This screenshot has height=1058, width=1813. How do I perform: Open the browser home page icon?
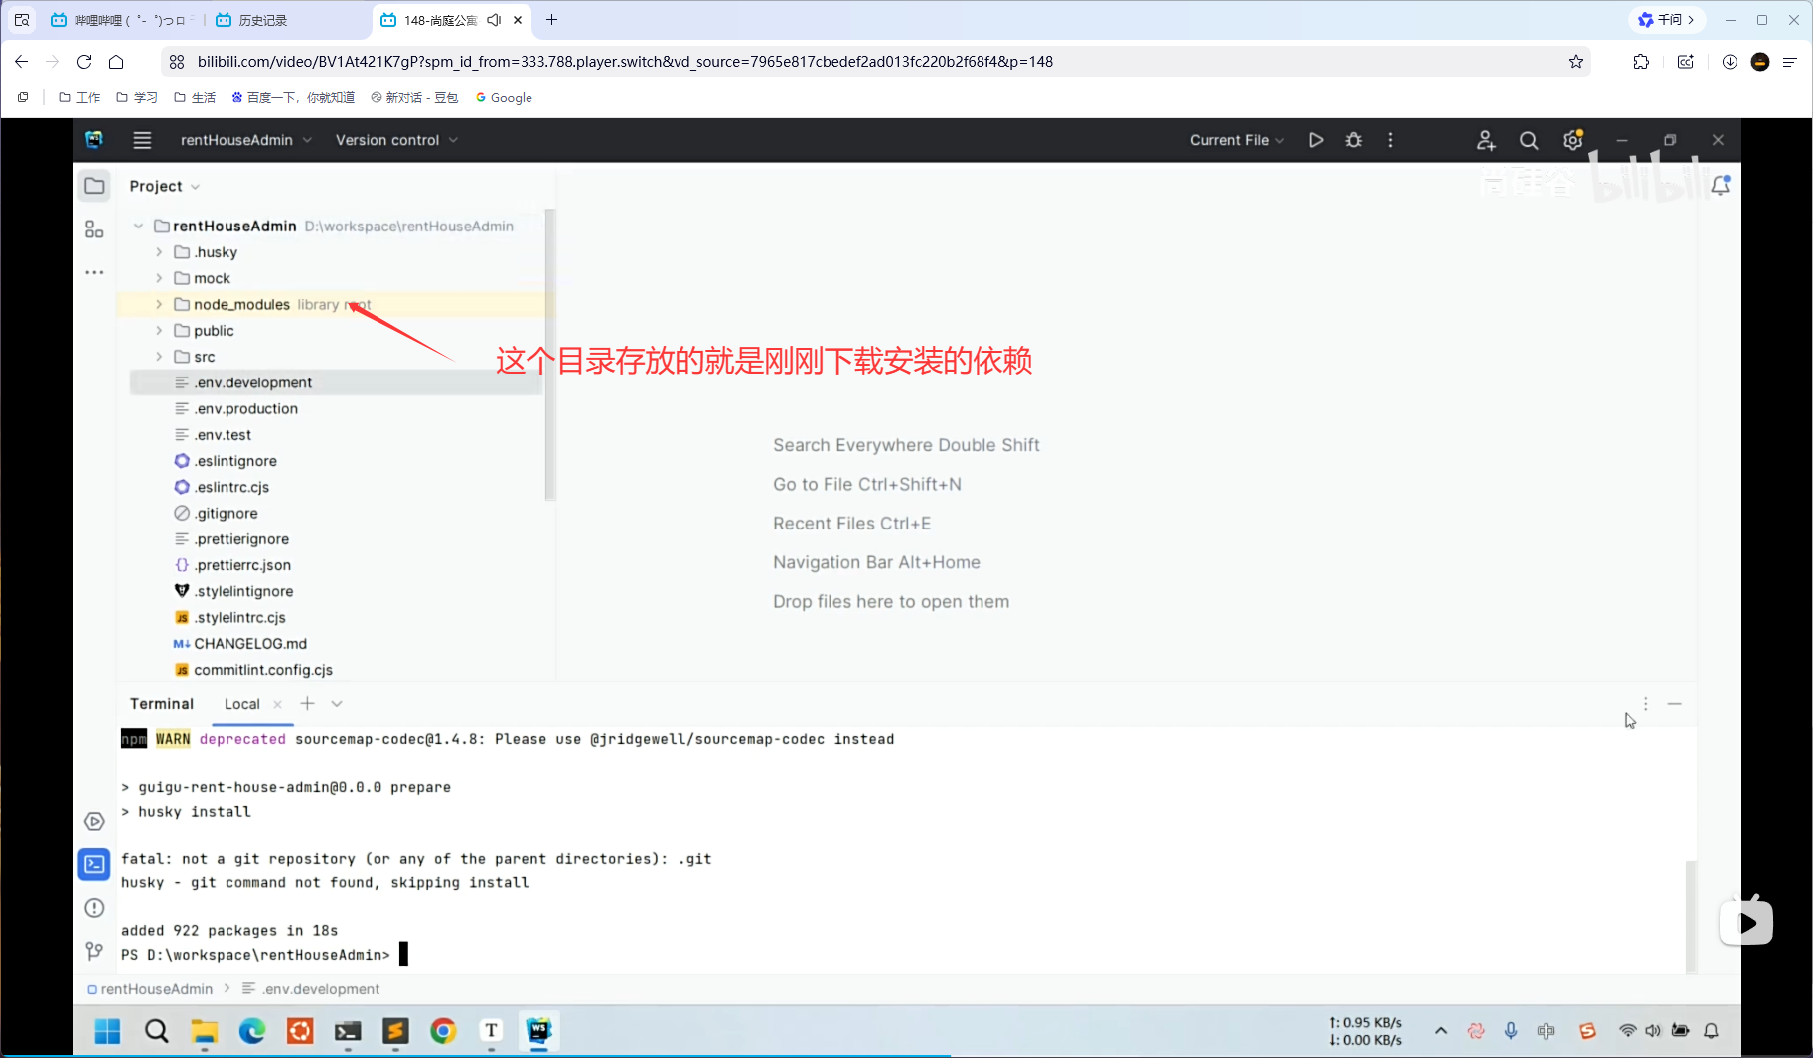(x=116, y=62)
